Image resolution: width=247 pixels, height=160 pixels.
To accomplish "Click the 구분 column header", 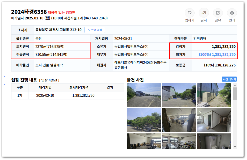I will (20, 87).
